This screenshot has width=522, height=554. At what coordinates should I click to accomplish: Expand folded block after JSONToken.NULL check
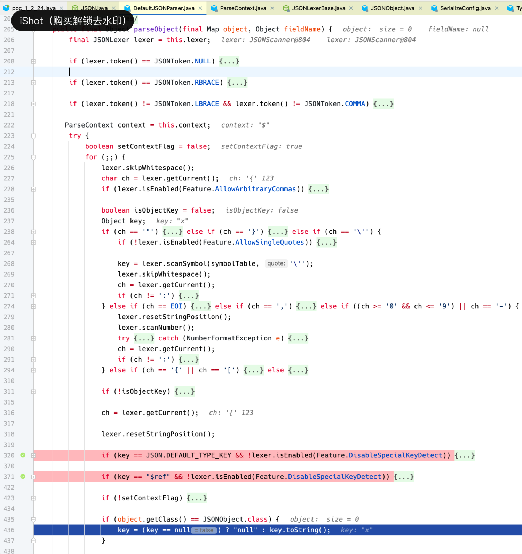[x=229, y=61]
